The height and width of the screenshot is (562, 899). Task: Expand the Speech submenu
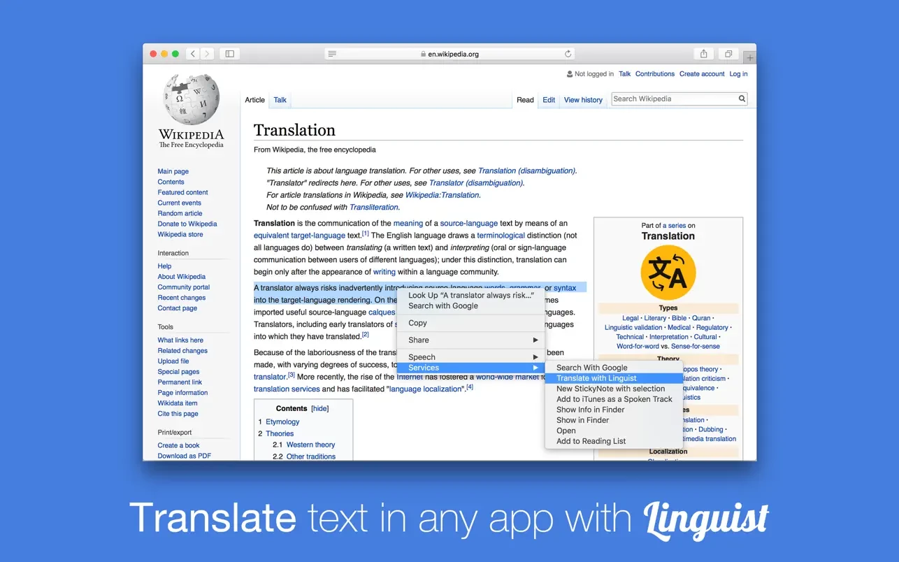click(470, 357)
